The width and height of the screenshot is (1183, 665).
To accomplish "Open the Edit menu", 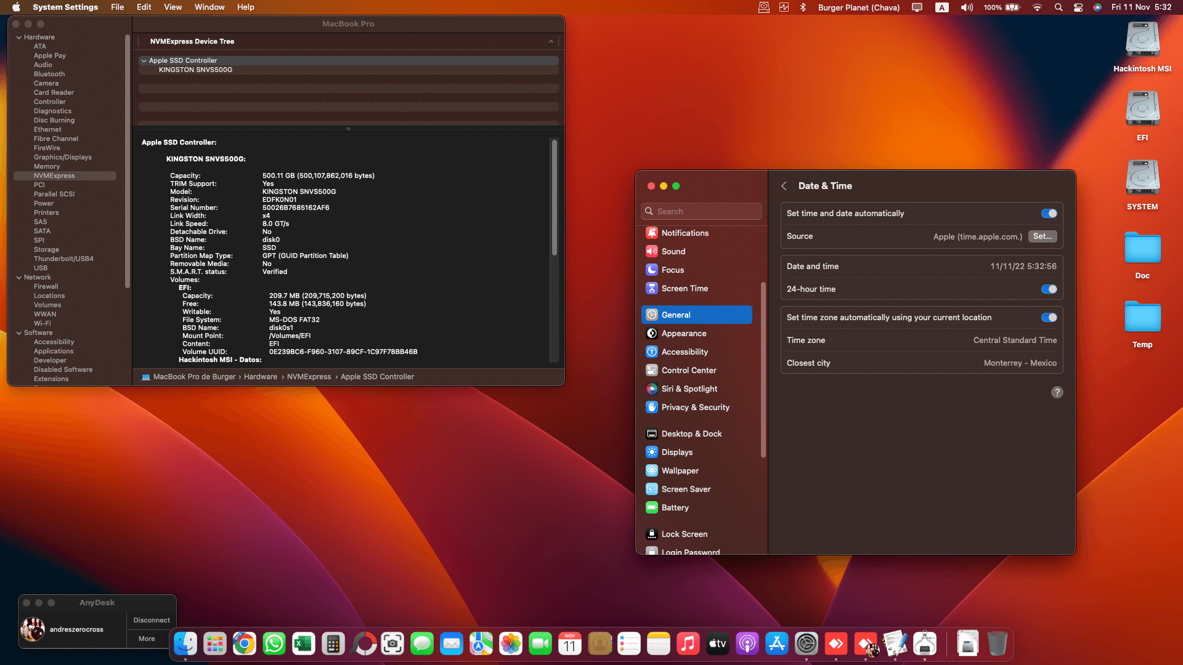I will (144, 7).
